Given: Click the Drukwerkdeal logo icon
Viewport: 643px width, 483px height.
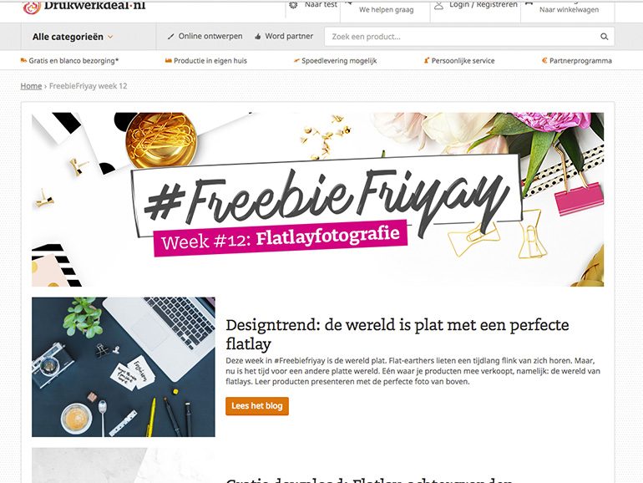Looking at the screenshot, I should pyautogui.click(x=32, y=7).
